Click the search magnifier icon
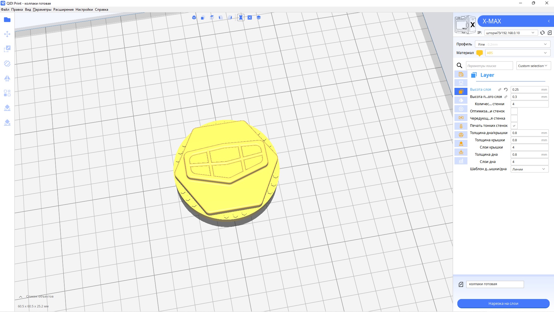The height and width of the screenshot is (312, 554). (460, 66)
